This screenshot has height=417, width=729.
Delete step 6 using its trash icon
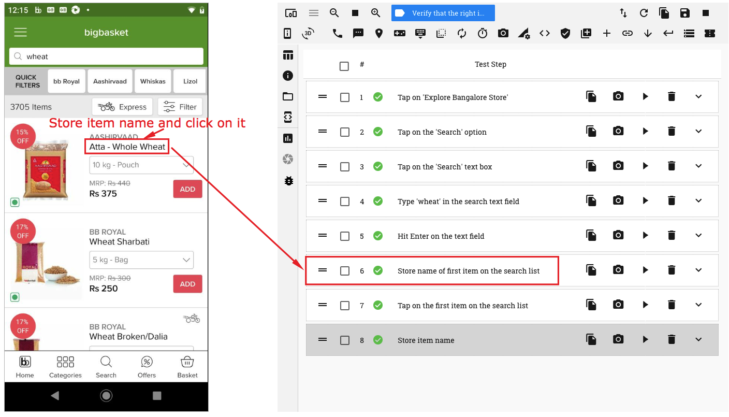click(x=672, y=270)
